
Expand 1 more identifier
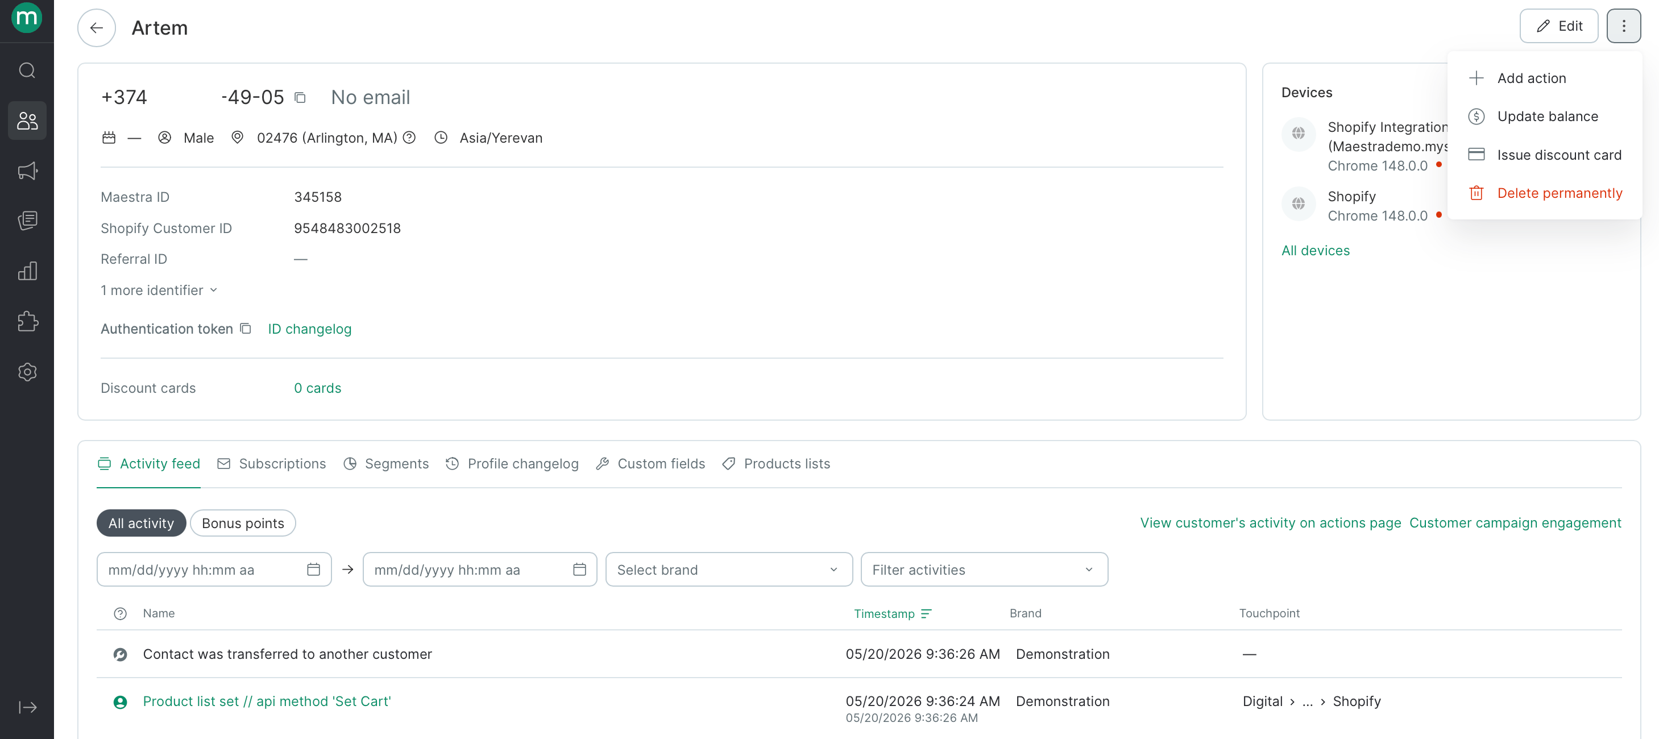(x=159, y=290)
